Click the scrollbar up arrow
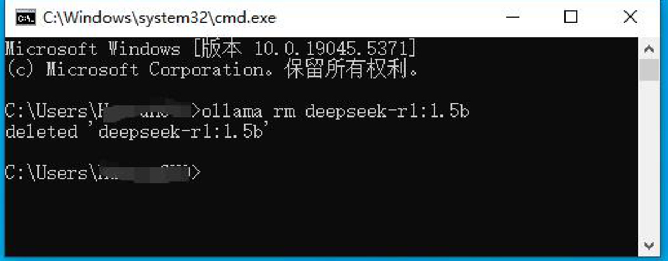This screenshot has width=668, height=261. click(x=649, y=49)
